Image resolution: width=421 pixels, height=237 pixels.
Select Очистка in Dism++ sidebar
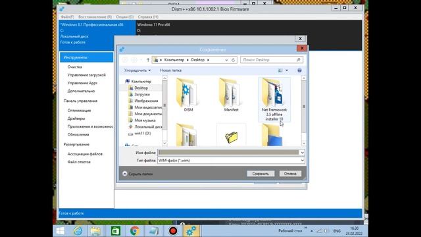tap(74, 67)
